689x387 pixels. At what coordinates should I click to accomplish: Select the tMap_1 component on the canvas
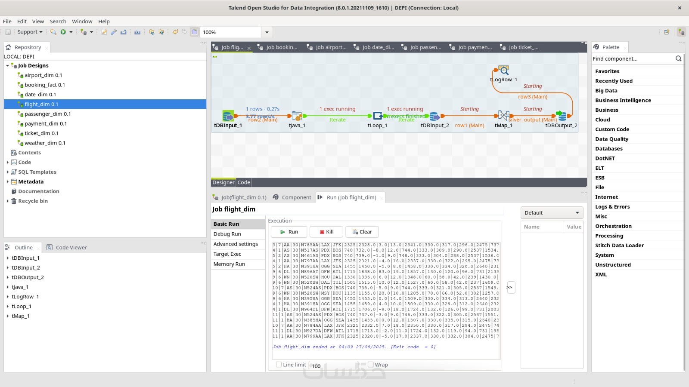point(503,116)
